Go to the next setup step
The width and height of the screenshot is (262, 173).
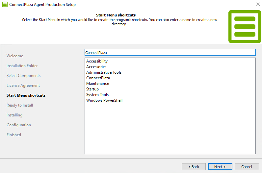[220, 167]
